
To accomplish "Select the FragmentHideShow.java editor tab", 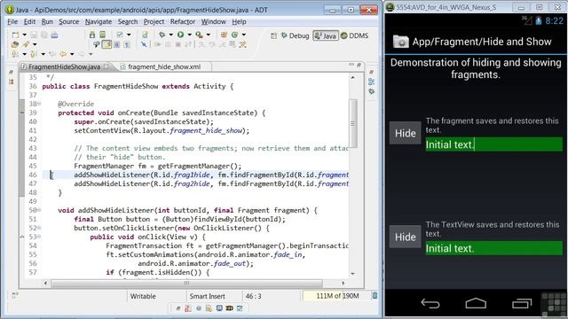I will click(x=64, y=66).
